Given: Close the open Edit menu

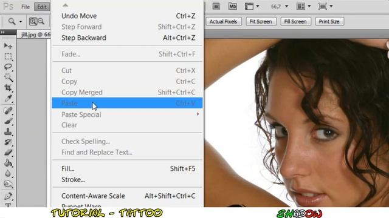Looking at the screenshot, I should pos(42,7).
